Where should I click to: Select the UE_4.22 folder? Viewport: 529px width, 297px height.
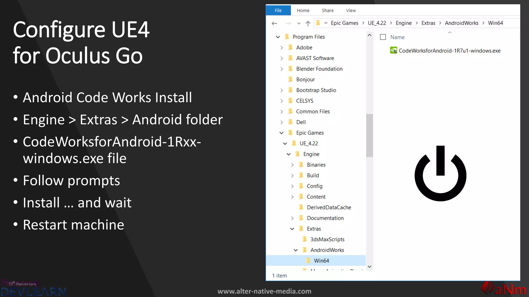(309, 143)
